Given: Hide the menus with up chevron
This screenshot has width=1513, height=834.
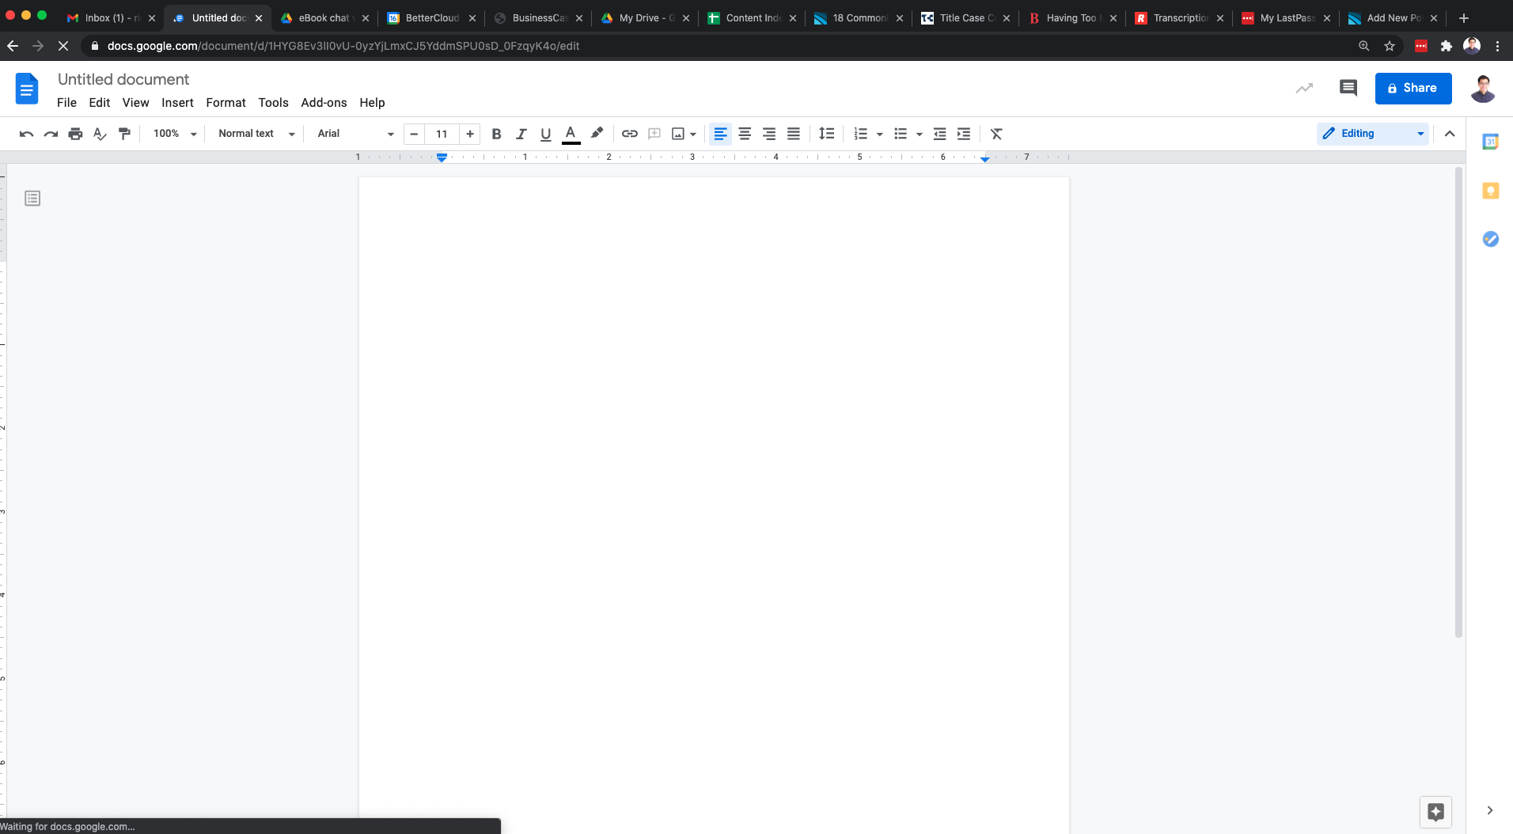Looking at the screenshot, I should pos(1450,134).
